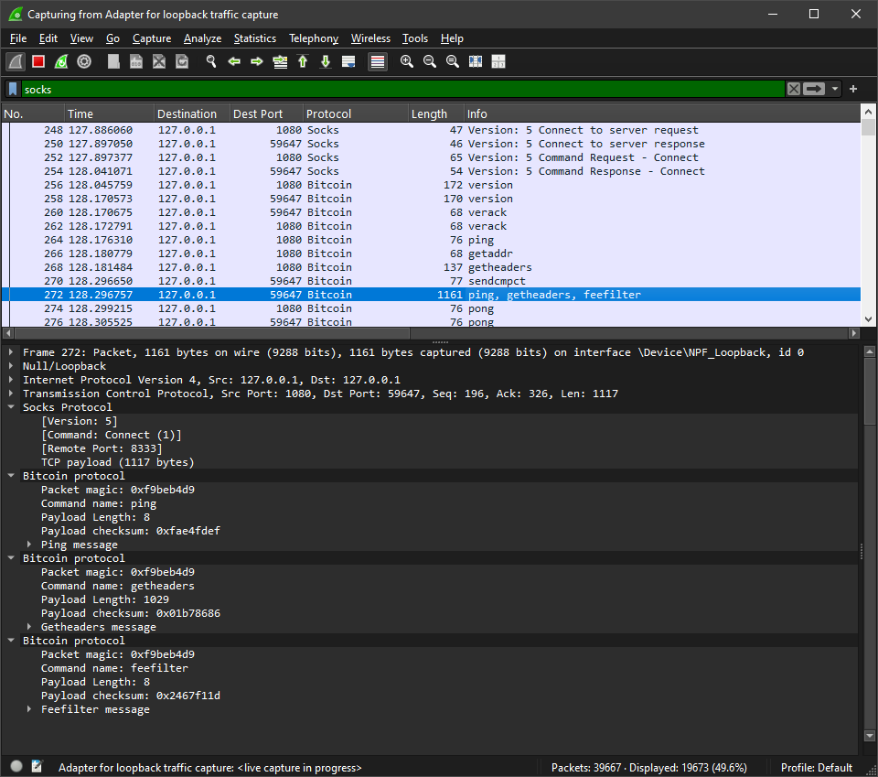Open capture file properties in status bar
Viewport: 878px width, 777px height.
(x=37, y=766)
